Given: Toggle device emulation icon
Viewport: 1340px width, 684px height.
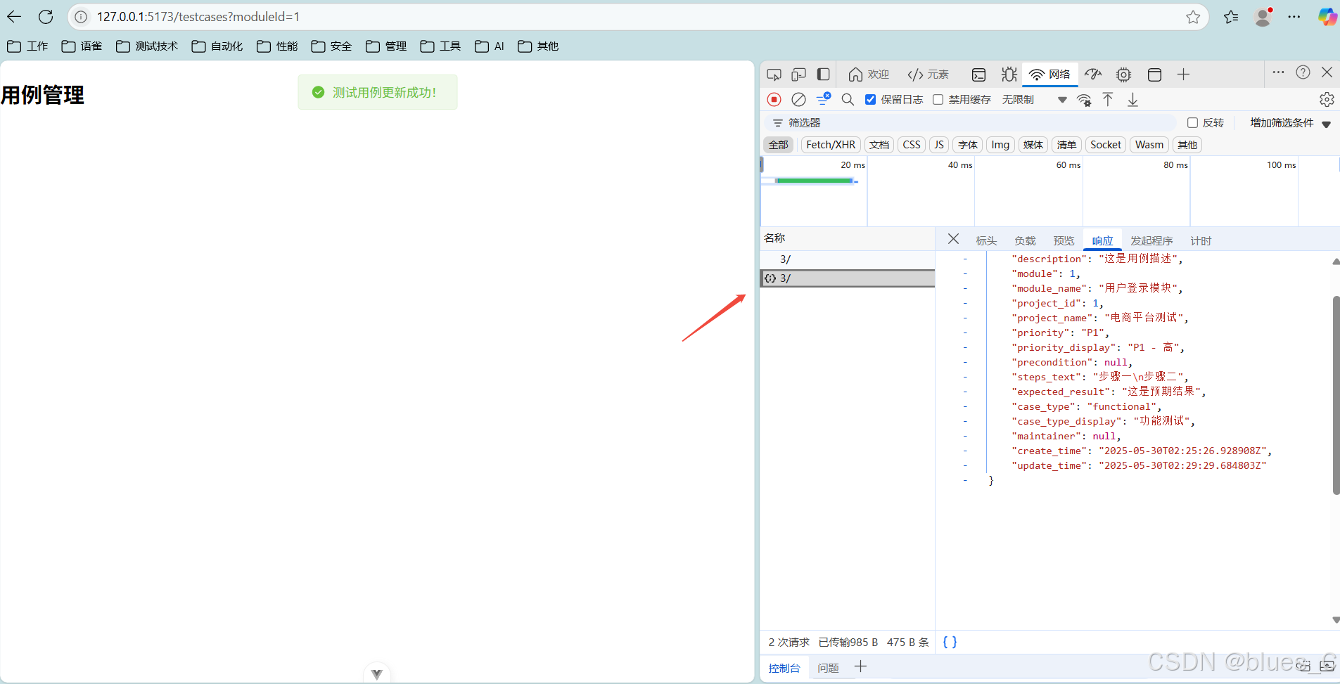Looking at the screenshot, I should point(798,75).
